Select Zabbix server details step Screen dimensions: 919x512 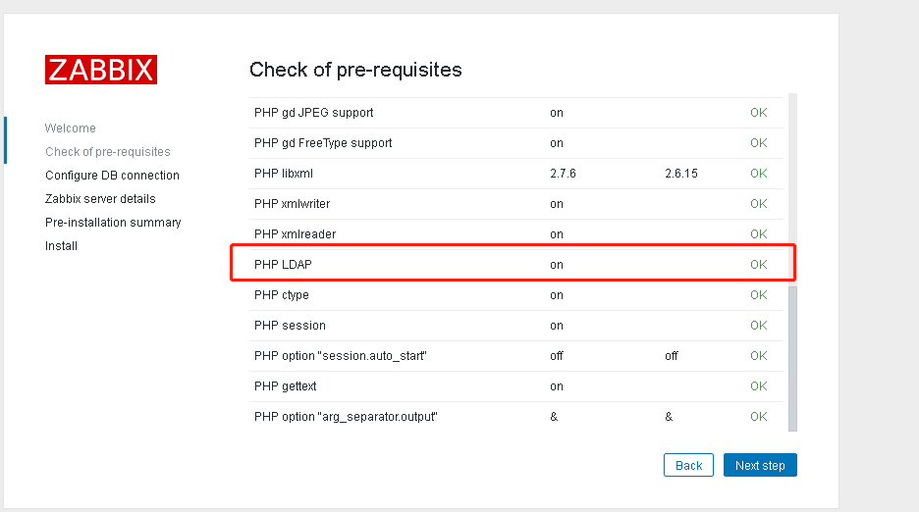tap(100, 198)
